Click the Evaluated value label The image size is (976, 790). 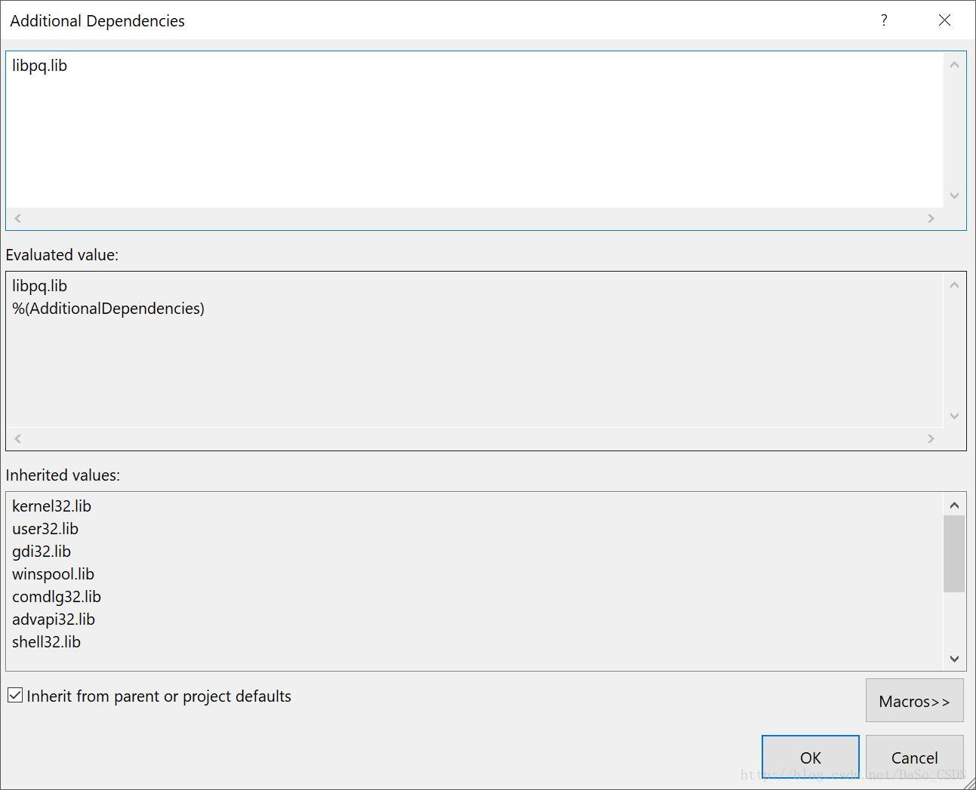(62, 255)
